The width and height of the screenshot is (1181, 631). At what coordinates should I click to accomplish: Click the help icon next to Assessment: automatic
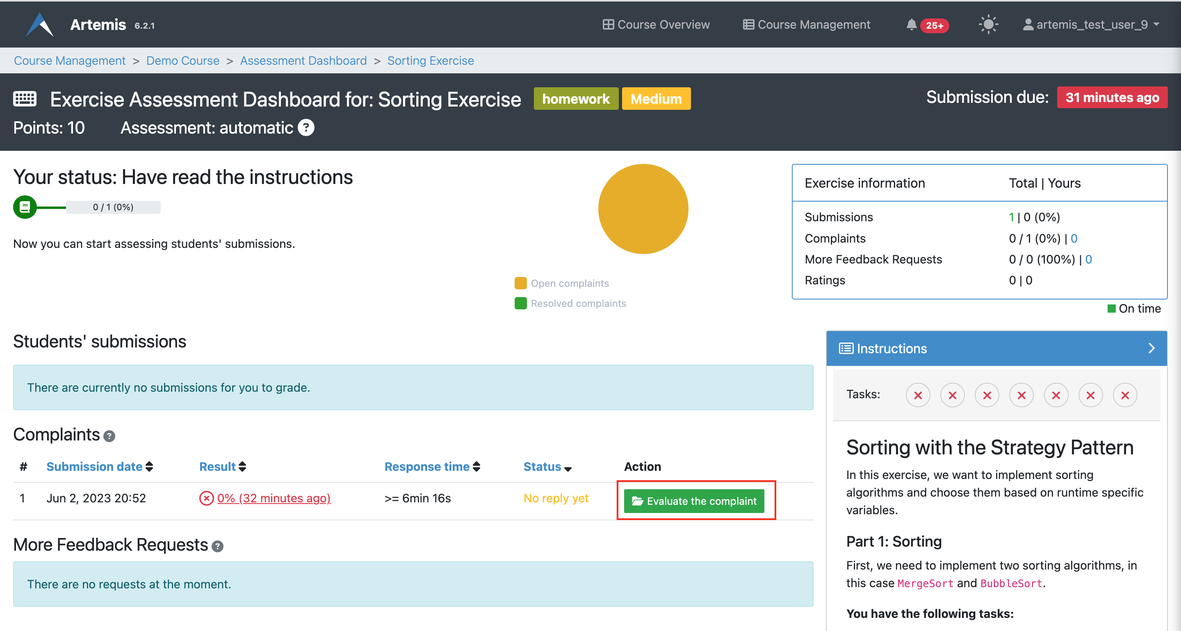pyautogui.click(x=306, y=127)
